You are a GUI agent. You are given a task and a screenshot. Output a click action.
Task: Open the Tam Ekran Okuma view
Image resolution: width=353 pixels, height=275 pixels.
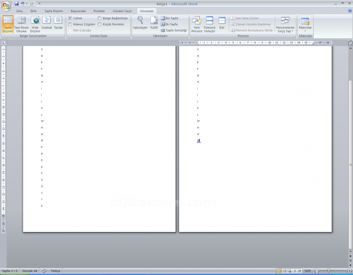(x=21, y=23)
